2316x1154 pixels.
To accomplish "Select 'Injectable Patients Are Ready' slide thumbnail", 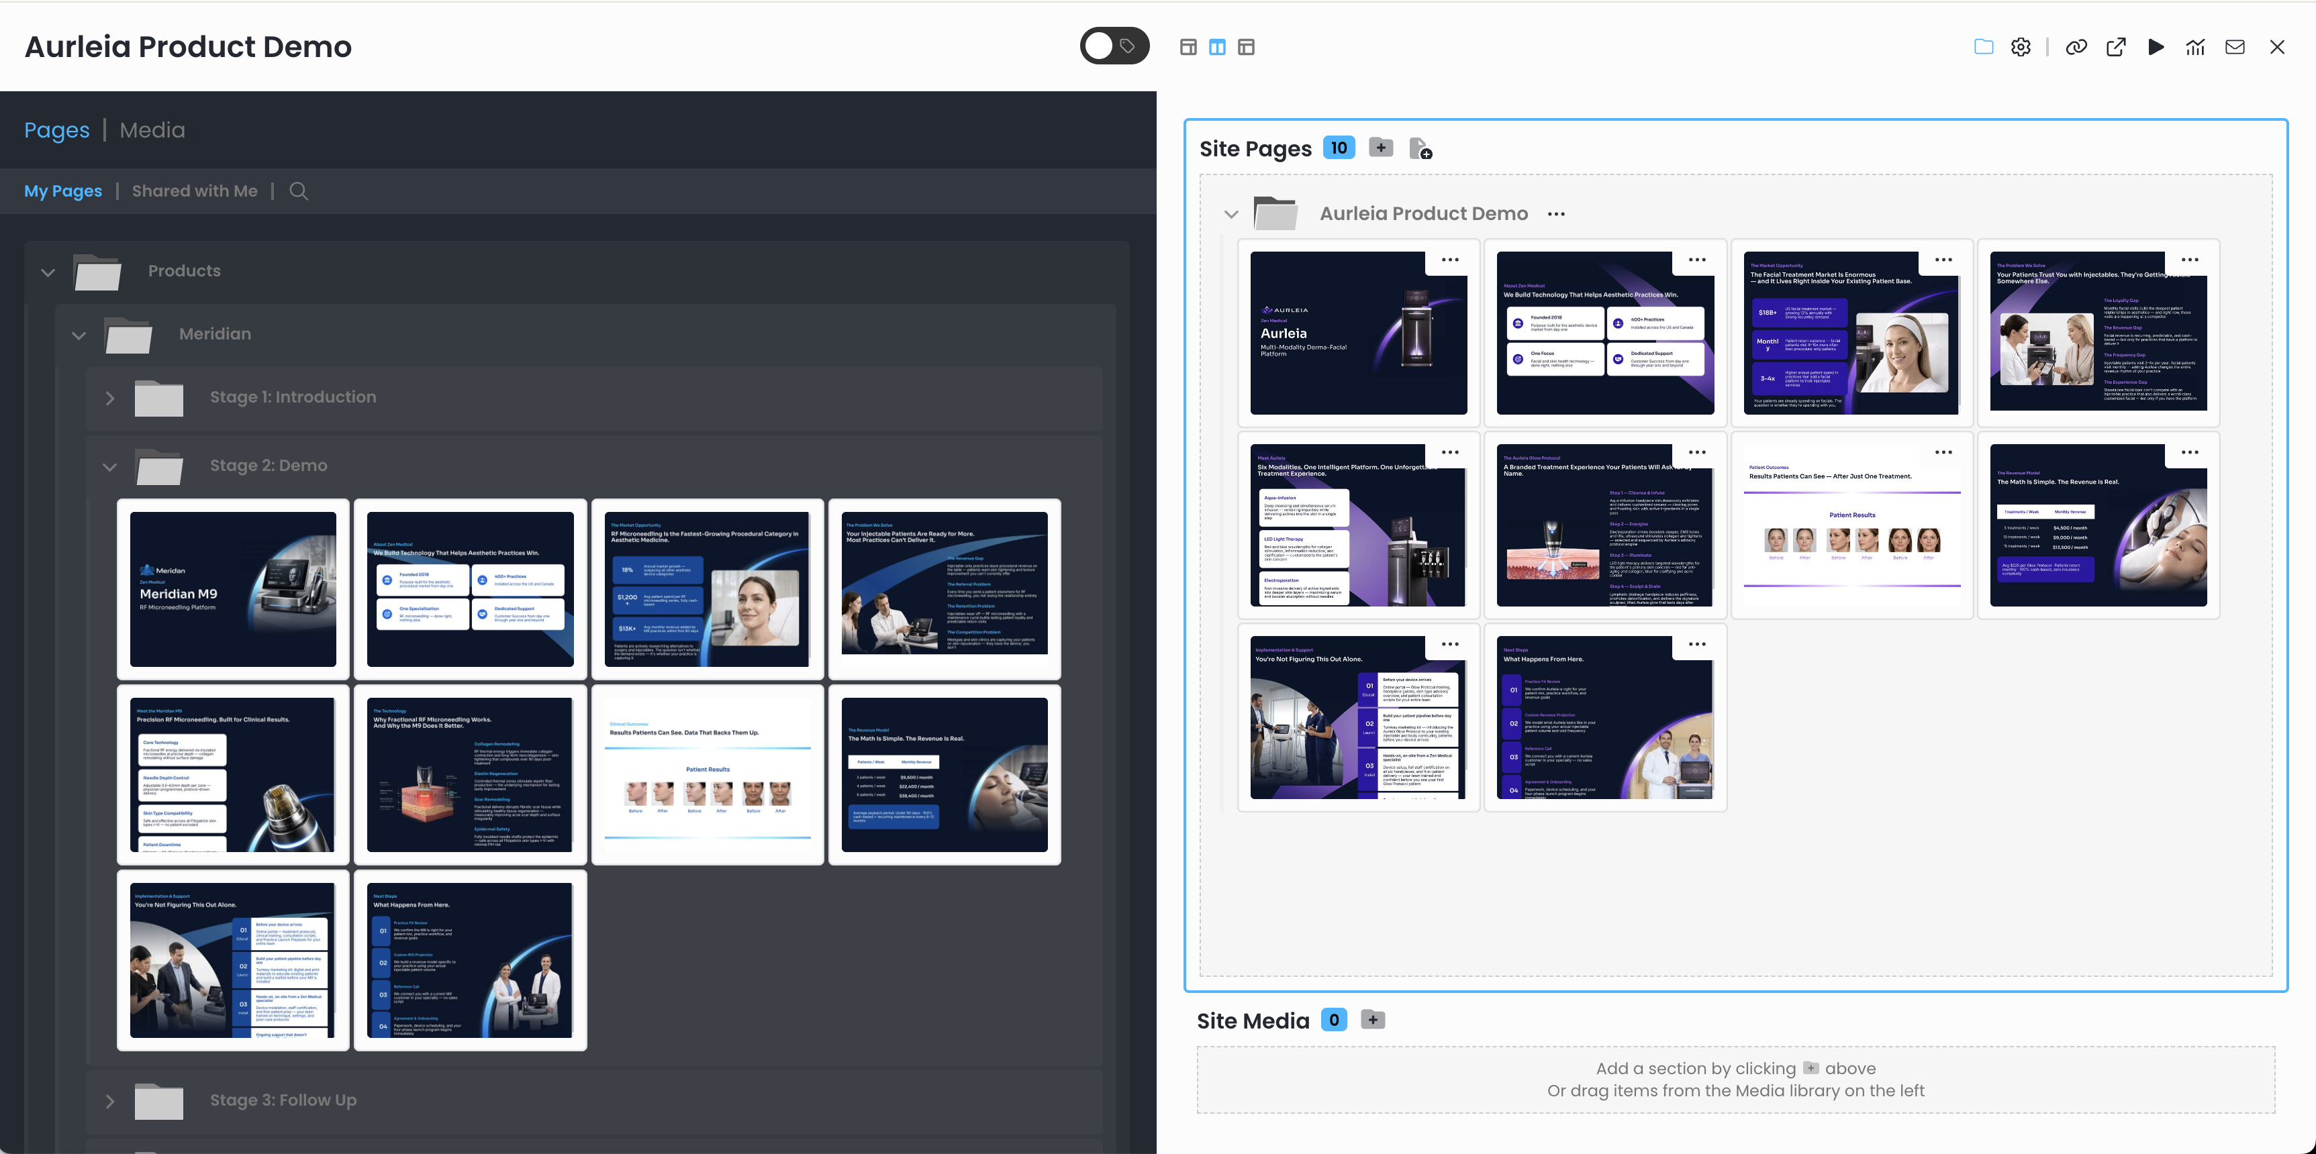I will [944, 590].
